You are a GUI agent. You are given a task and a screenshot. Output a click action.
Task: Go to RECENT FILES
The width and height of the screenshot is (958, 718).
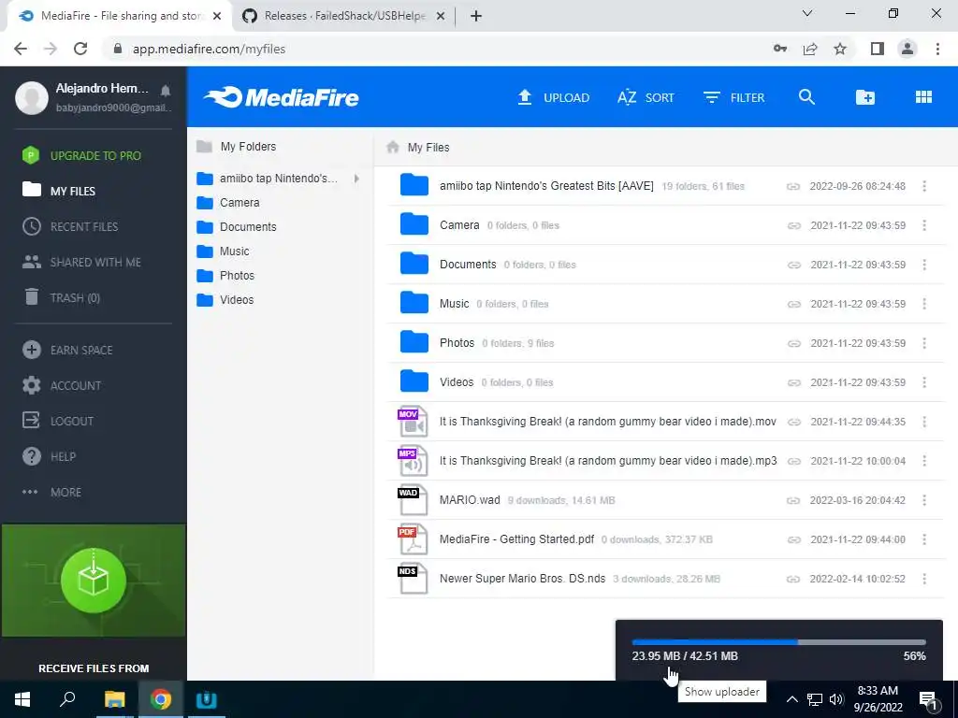pos(70,226)
